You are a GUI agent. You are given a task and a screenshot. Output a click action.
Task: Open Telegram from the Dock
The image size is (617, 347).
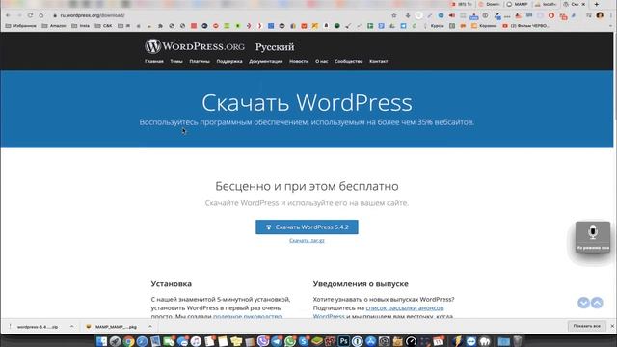(277, 341)
